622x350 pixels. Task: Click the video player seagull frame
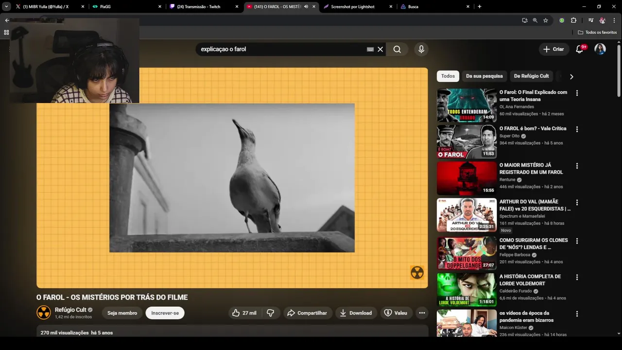(x=232, y=178)
